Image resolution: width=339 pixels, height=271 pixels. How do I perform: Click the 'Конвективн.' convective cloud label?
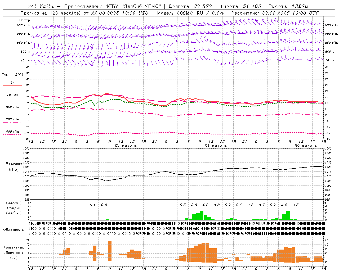(14, 247)
